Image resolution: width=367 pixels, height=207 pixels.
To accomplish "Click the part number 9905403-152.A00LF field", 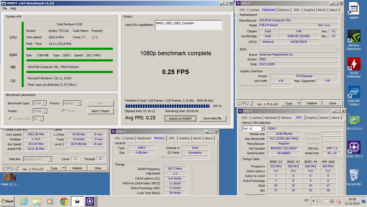I will [x=284, y=149].
